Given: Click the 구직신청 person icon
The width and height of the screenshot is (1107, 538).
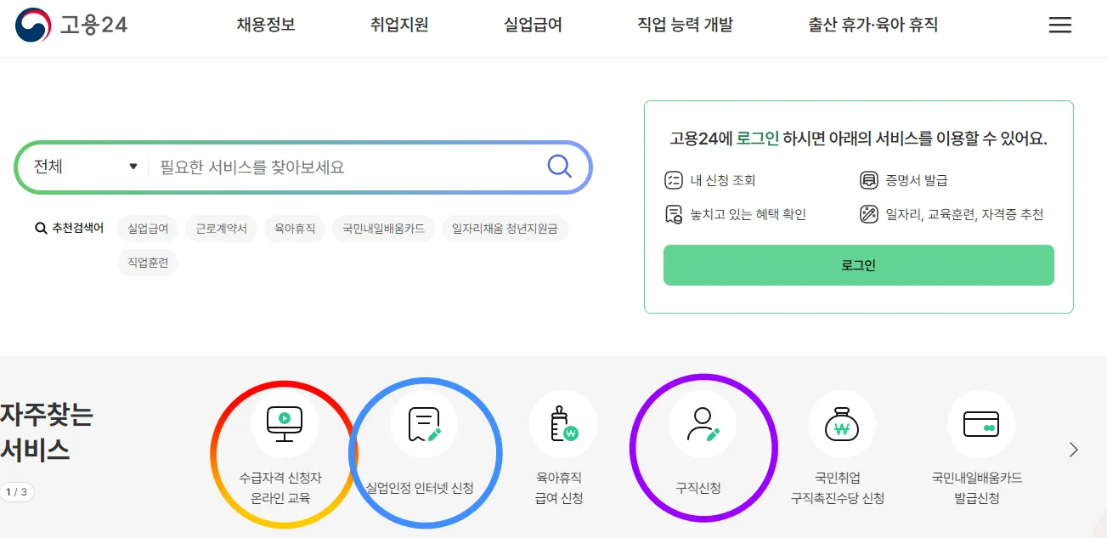Looking at the screenshot, I should tap(703, 421).
